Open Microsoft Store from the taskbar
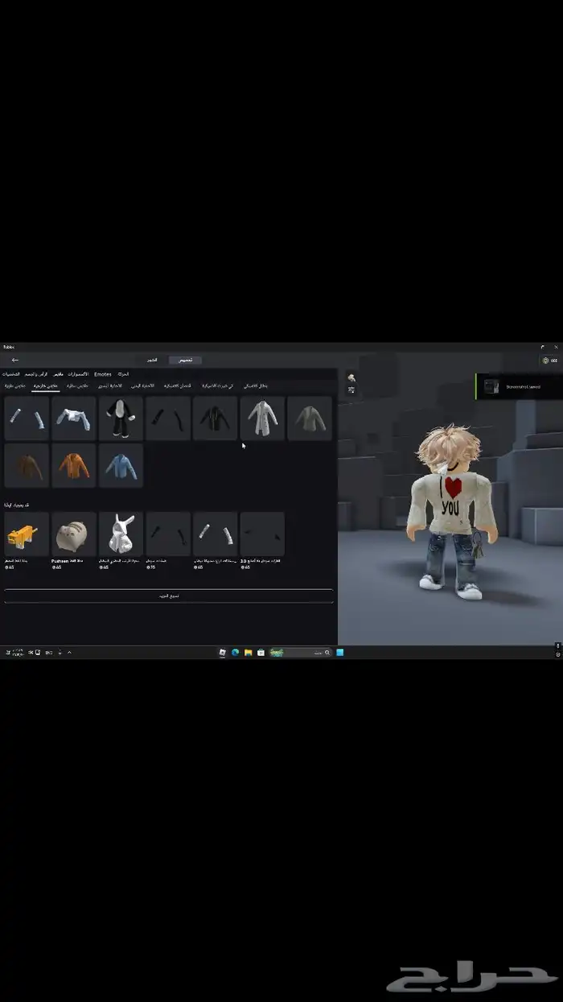This screenshot has height=1002, width=563. pos(261,653)
